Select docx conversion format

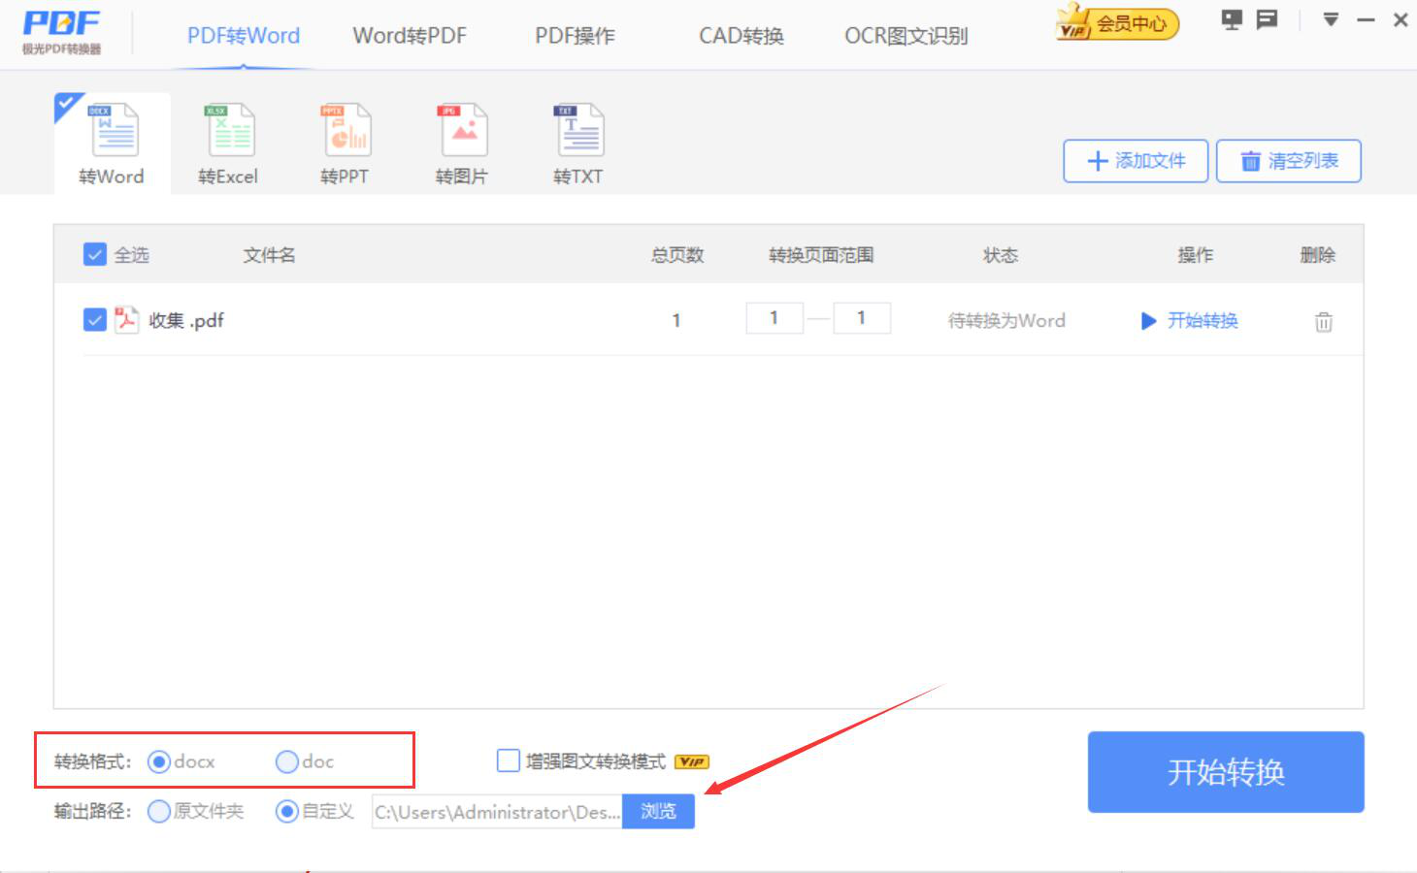point(158,761)
